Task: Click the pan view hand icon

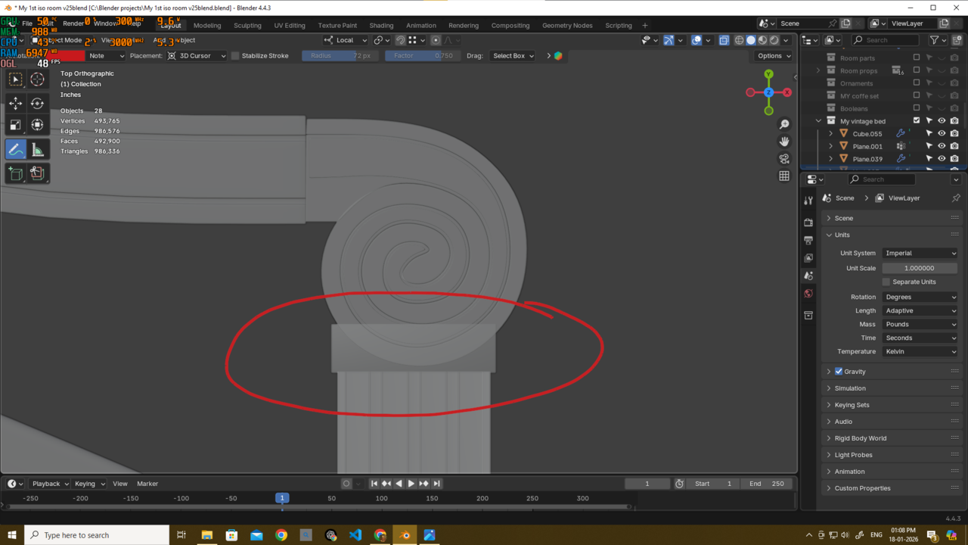Action: 784,142
